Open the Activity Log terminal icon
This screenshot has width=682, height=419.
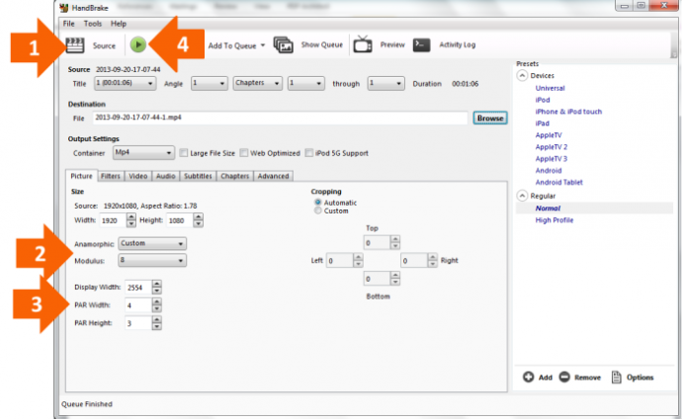pyautogui.click(x=422, y=44)
